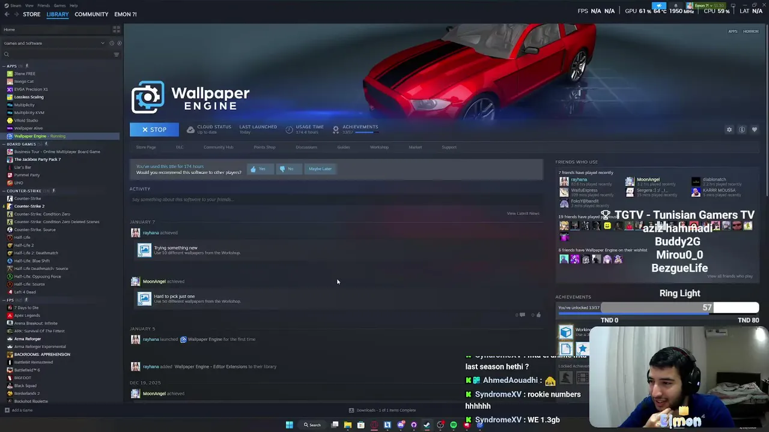Click View all friends who play

(729, 277)
